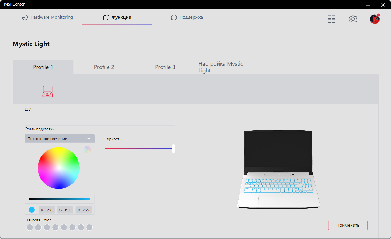Screen dimensions: 391x239
Task: Click the current blue color swatch
Action: (32, 210)
